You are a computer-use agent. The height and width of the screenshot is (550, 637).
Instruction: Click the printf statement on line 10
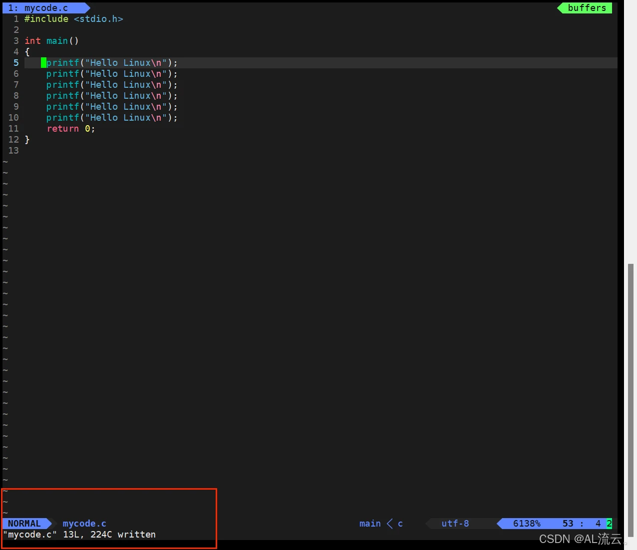tap(112, 118)
